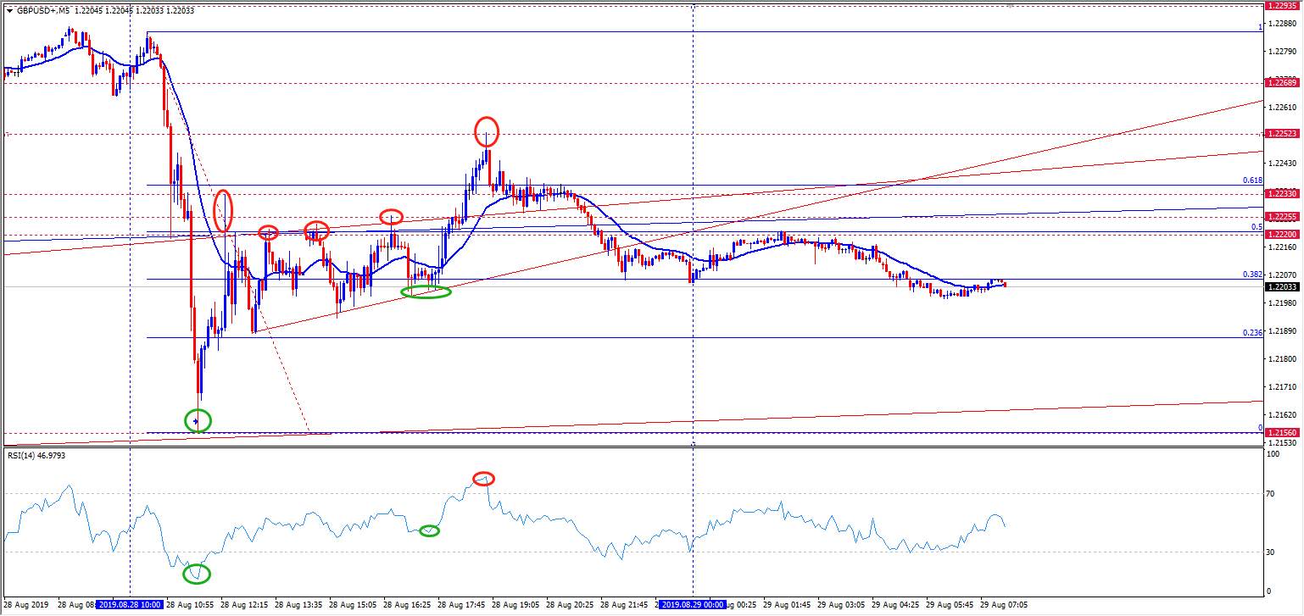
Task: Select the 0.382 Fibonacci level label
Action: [1252, 275]
